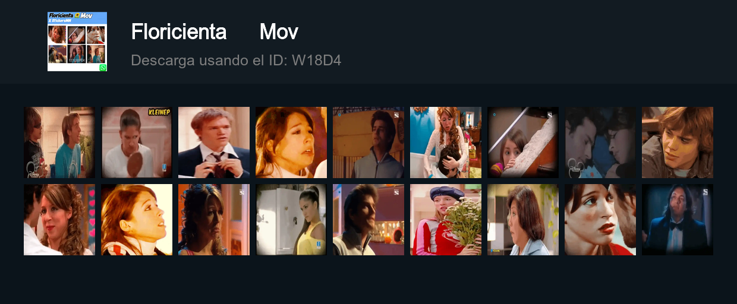Click the WhatsApp icon on pack cover
This screenshot has height=304, width=737.
click(103, 68)
